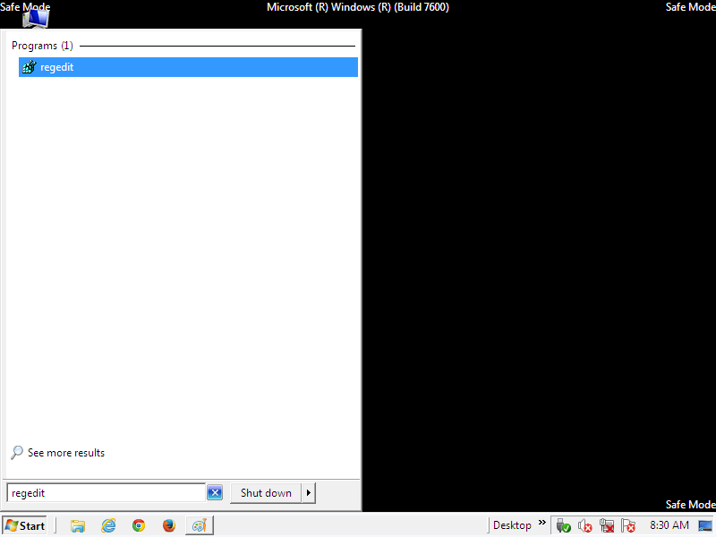Open the Desktop toolbar on the taskbar
The height and width of the screenshot is (537, 716).
512,525
